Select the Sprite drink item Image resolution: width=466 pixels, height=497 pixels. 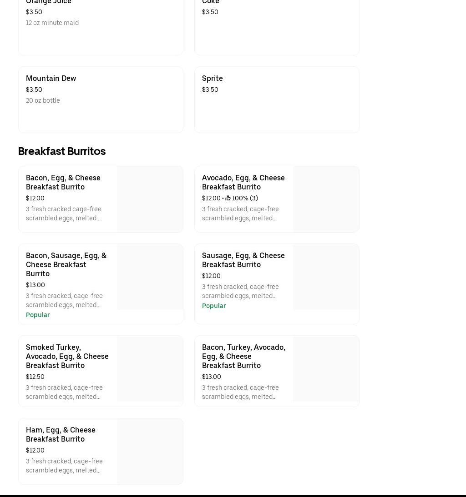212,78
